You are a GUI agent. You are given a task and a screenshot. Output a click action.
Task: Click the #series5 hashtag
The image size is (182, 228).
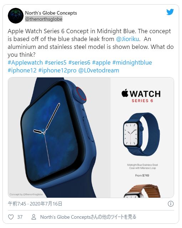(x=55, y=62)
